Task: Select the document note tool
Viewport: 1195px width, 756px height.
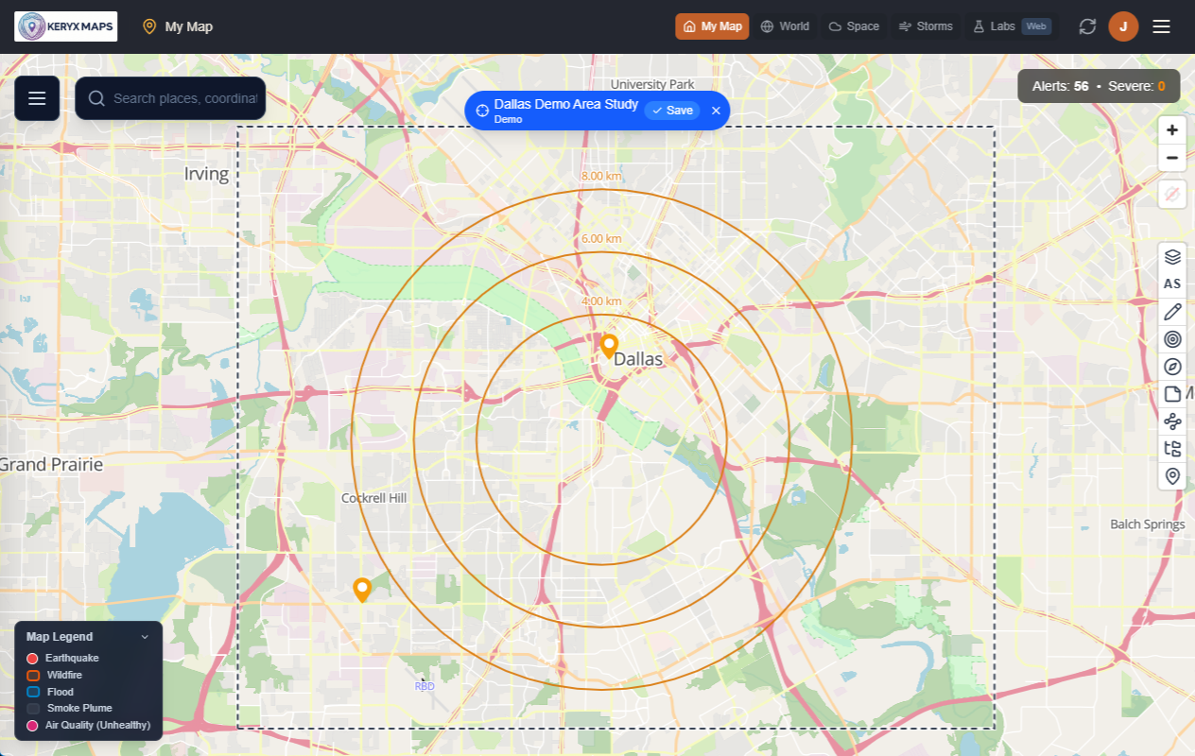Action: coord(1172,394)
